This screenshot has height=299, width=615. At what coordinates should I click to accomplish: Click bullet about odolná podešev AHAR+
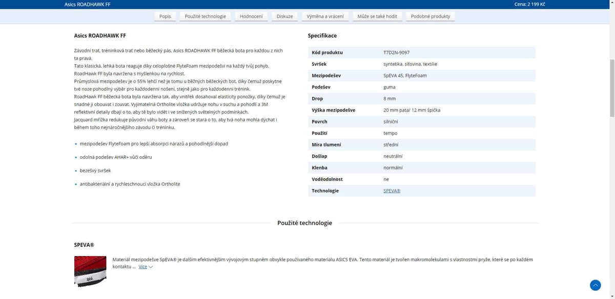coord(116,157)
